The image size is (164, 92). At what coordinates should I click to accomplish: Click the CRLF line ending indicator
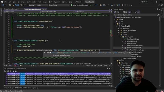110,65
